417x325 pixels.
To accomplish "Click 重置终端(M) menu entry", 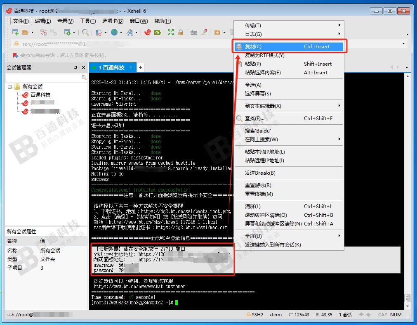I will pos(290,194).
